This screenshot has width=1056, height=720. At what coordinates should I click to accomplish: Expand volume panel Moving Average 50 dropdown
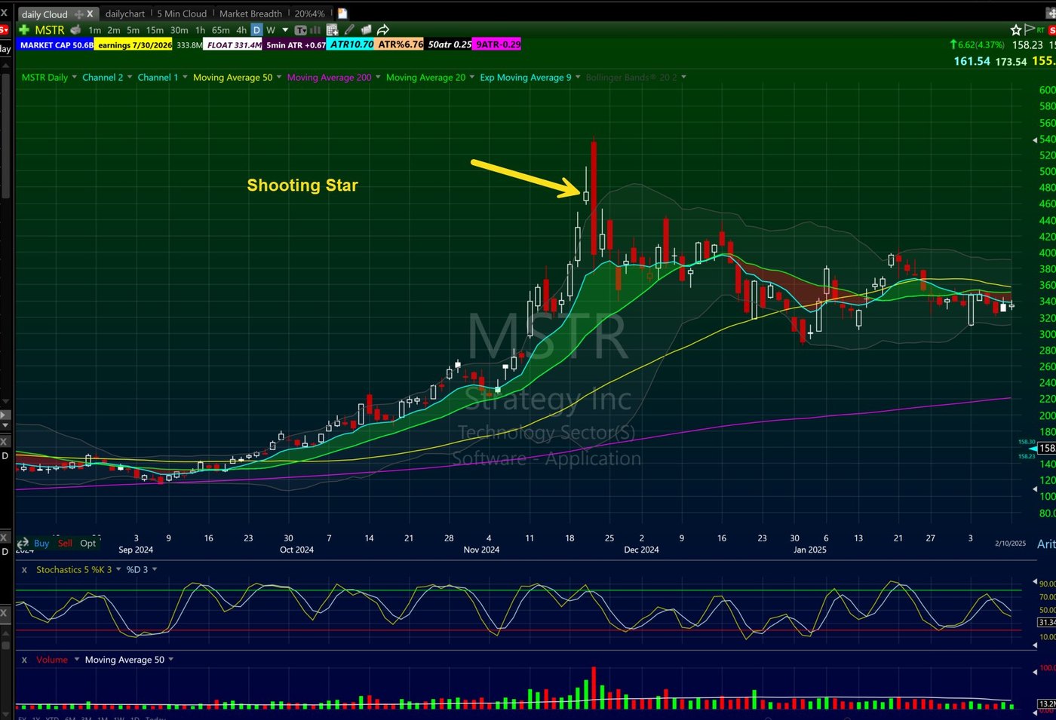[170, 659]
